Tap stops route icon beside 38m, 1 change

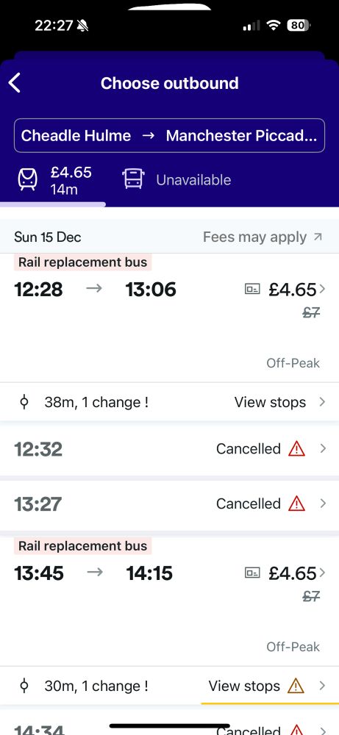[24, 403]
